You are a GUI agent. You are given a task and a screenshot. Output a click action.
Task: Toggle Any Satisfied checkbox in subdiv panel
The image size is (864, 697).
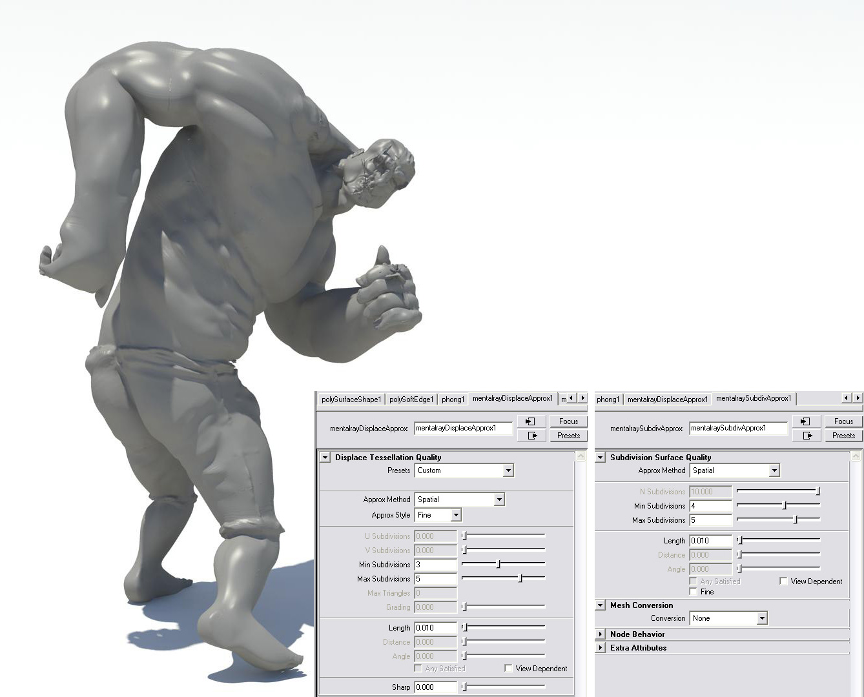click(x=693, y=581)
